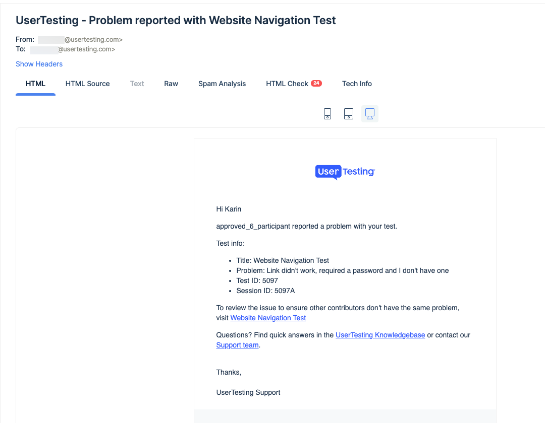Click the To recipient address
Image resolution: width=545 pixels, height=423 pixels.
(73, 49)
